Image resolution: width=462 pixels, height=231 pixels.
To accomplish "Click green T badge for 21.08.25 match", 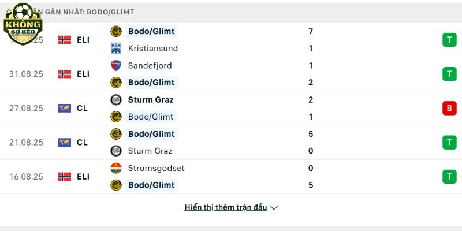I will 449,142.
